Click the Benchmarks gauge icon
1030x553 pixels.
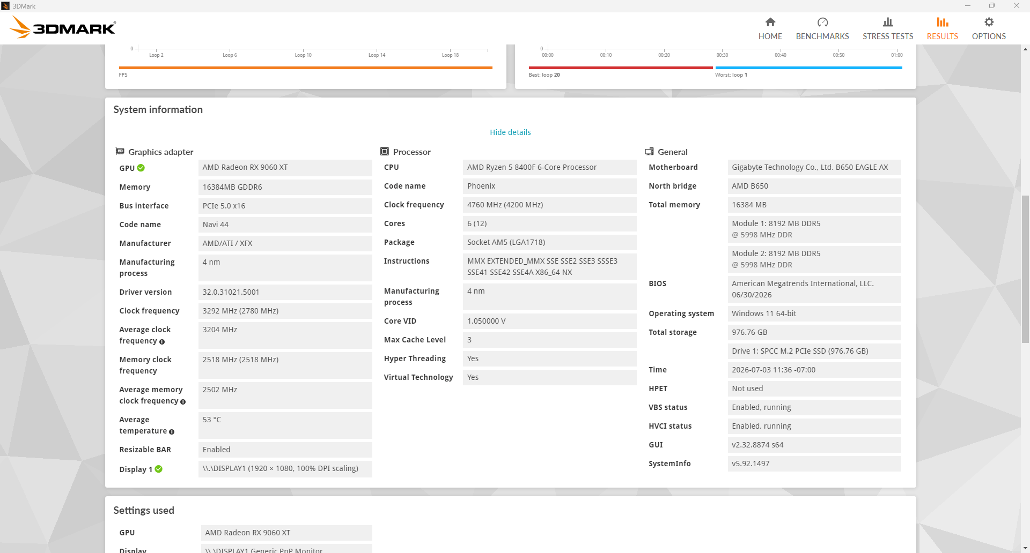tap(822, 22)
